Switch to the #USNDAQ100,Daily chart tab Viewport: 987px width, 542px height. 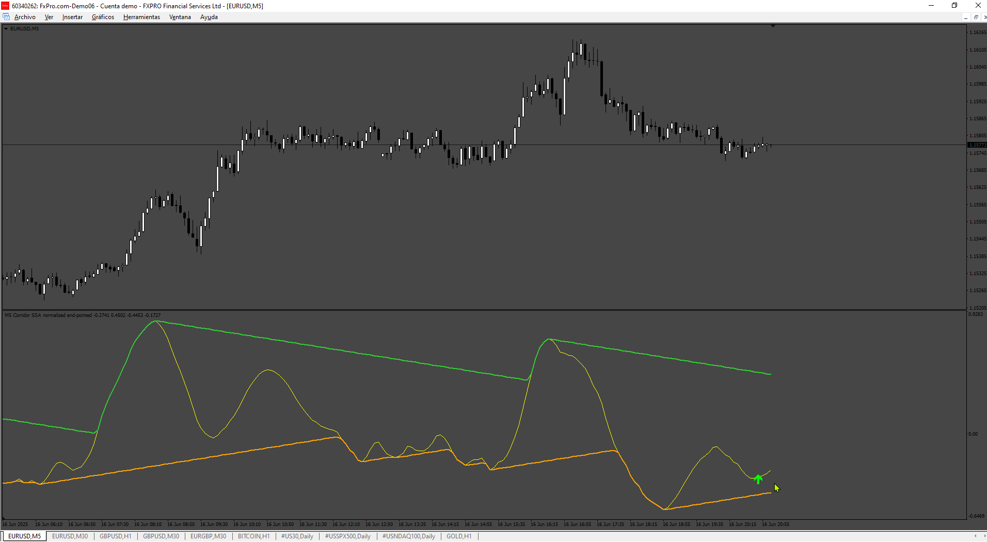pyautogui.click(x=409, y=536)
